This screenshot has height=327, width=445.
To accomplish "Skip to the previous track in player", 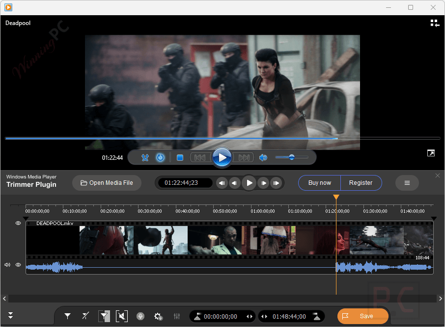I will coord(200,157).
